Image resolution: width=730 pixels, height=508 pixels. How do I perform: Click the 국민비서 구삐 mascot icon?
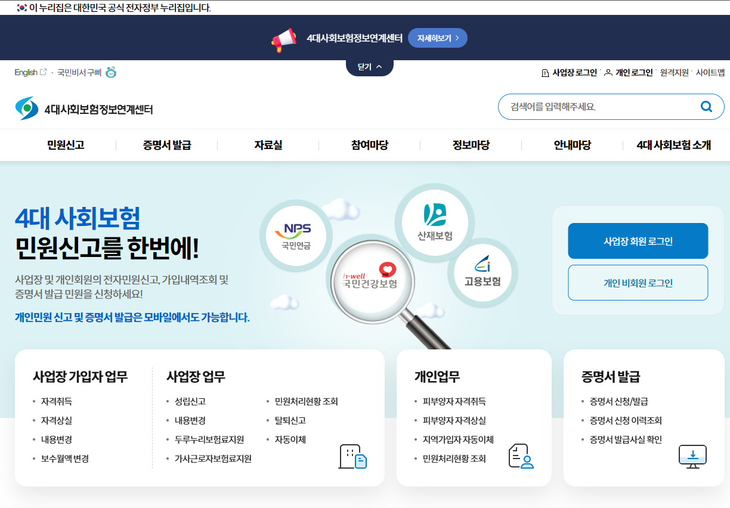[x=111, y=72]
